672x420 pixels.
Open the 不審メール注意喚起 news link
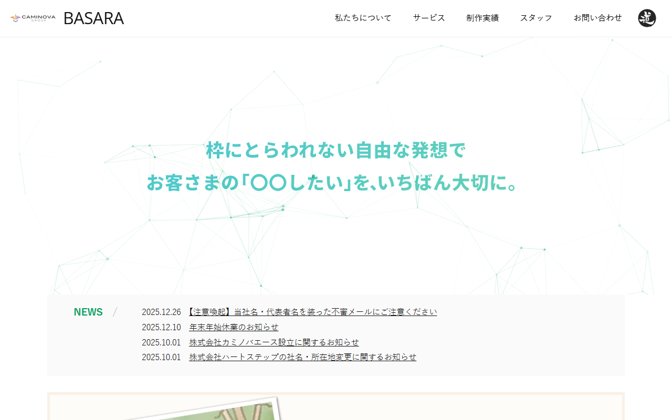coord(312,311)
